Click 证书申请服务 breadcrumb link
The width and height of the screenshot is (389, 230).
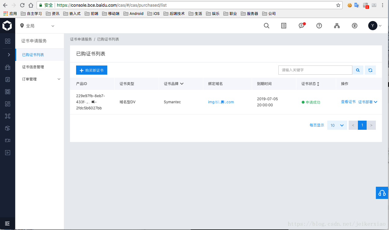coord(81,39)
